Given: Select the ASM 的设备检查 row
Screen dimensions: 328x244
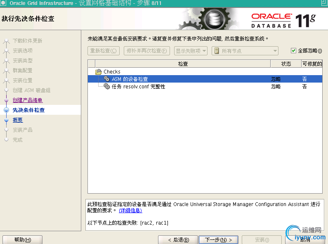Looking at the screenshot, I should [x=205, y=79].
